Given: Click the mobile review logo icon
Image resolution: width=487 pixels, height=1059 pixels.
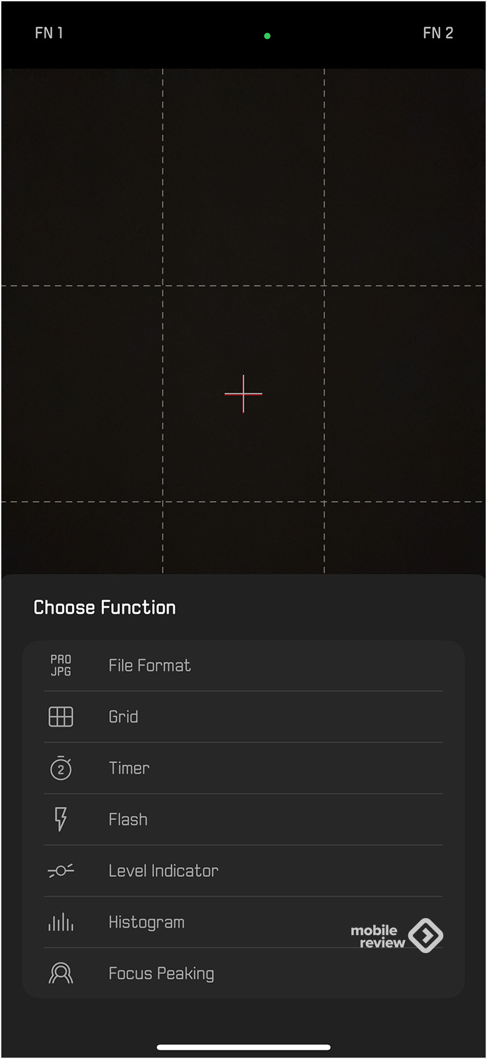Looking at the screenshot, I should pyautogui.click(x=425, y=935).
